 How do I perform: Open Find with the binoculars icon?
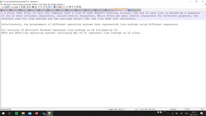click(33, 7)
